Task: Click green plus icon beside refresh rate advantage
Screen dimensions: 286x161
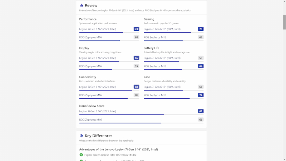Action: 81,155
